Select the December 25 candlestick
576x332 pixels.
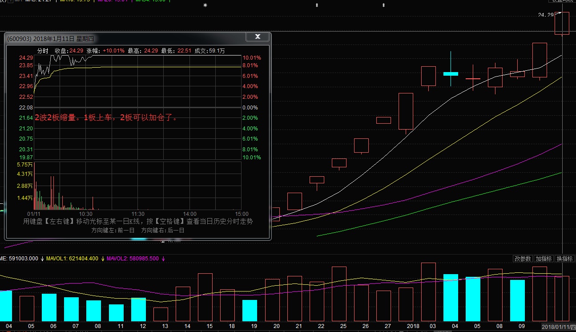click(339, 163)
